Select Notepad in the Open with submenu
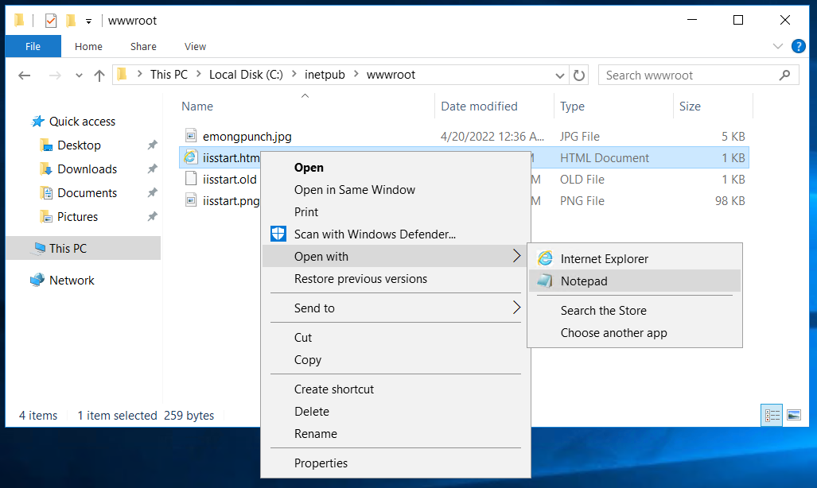Image resolution: width=817 pixels, height=488 pixels. [x=635, y=281]
